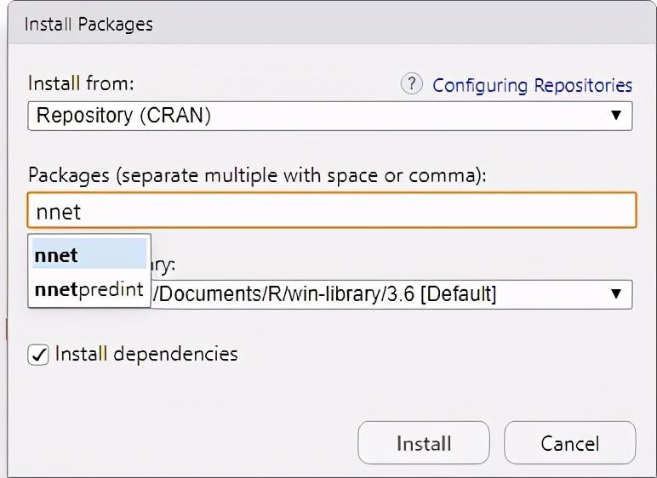Open the Repository (CRAN) combo box

[x=315, y=116]
